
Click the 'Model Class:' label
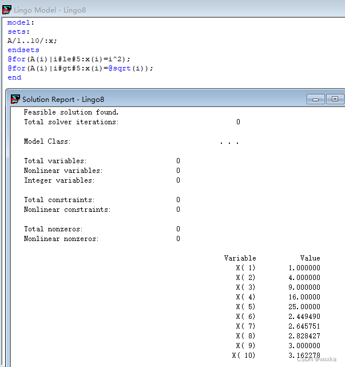(47, 141)
